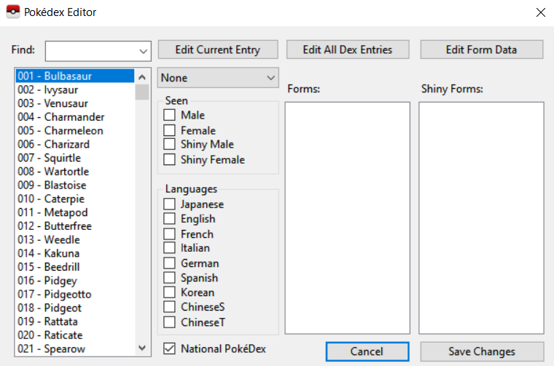Pick 011 - Metapod in species list

coord(75,212)
